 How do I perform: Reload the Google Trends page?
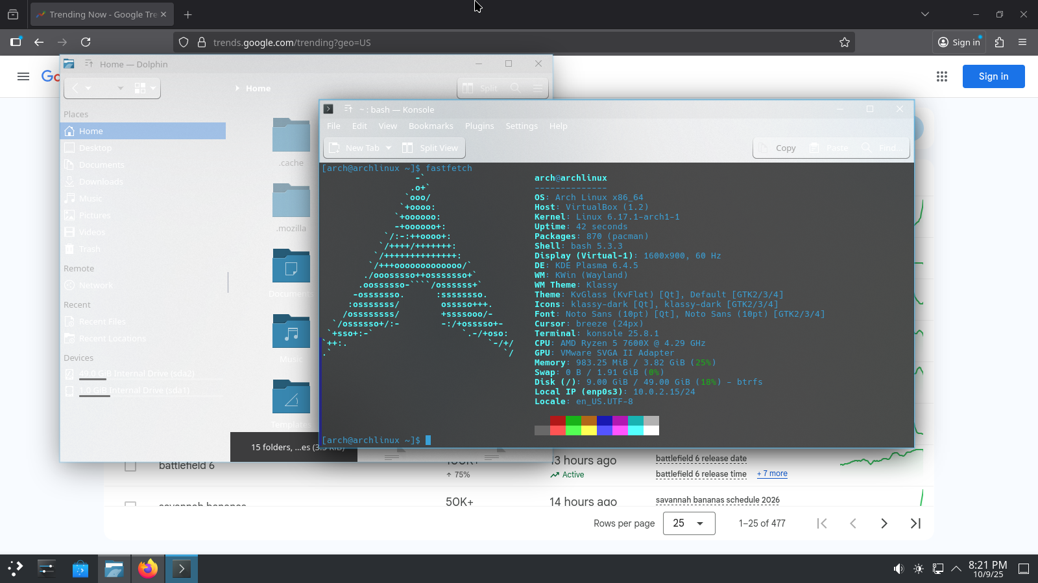click(86, 42)
